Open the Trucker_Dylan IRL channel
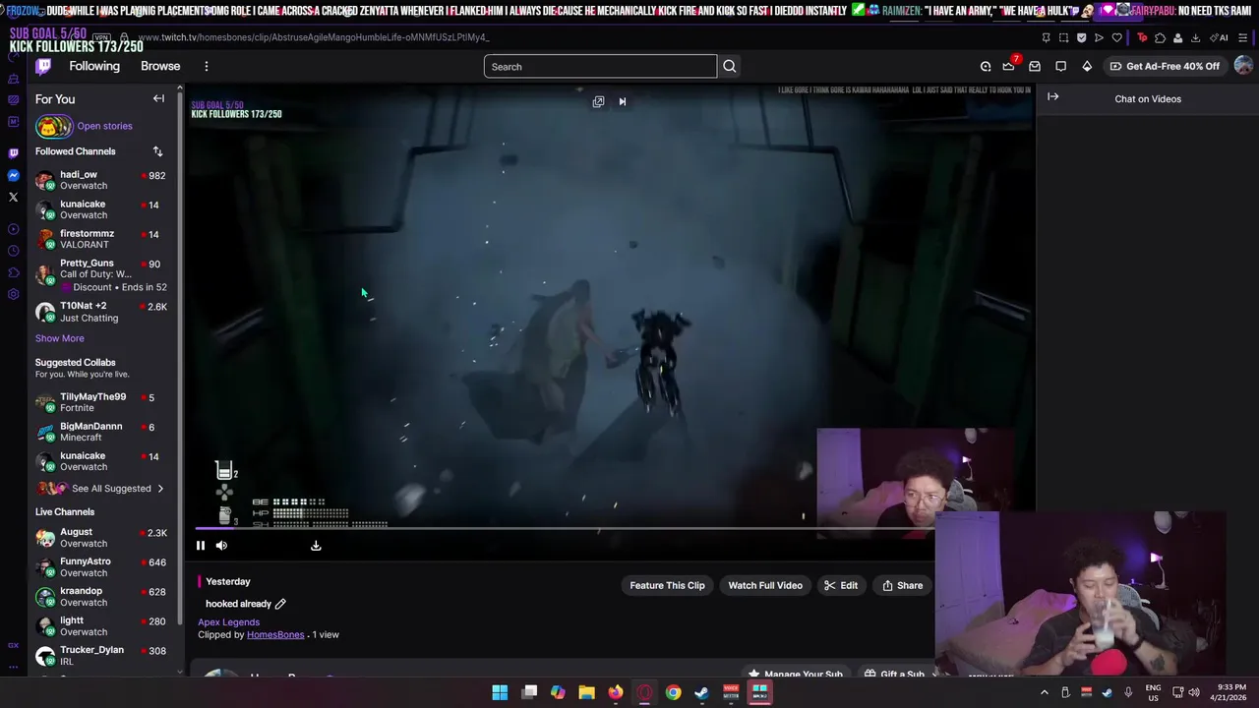This screenshot has height=708, width=1259. [x=100, y=655]
